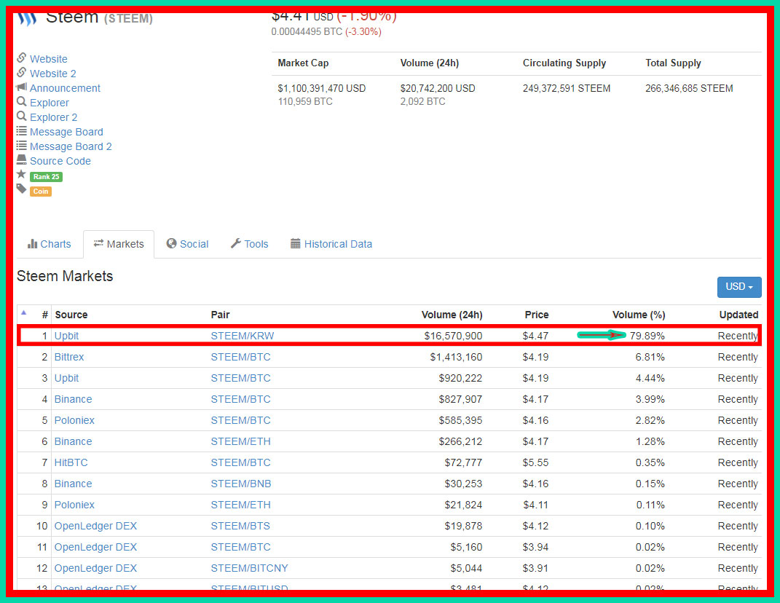
Task: Click the laptop icon beside Source Code
Action: (x=21, y=159)
